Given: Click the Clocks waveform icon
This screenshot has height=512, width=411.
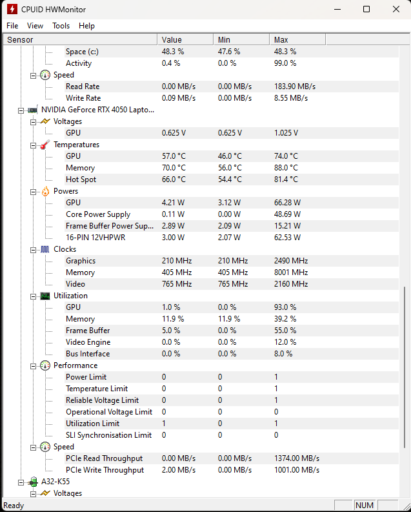Looking at the screenshot, I should click(x=45, y=249).
